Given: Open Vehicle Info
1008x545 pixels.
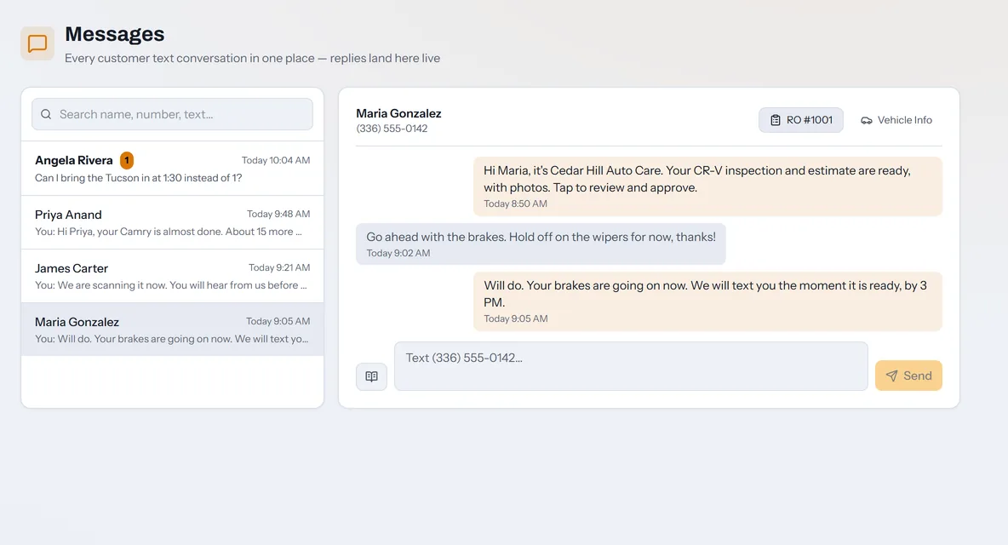Looking at the screenshot, I should [896, 120].
